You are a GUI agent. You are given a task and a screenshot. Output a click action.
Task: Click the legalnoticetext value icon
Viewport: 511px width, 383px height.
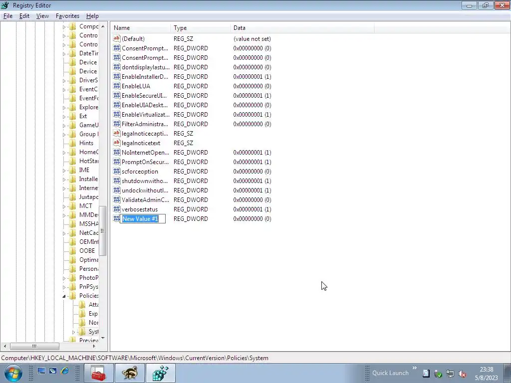117,143
